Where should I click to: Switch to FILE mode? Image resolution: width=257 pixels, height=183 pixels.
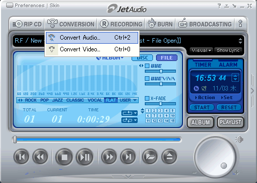(x=167, y=58)
